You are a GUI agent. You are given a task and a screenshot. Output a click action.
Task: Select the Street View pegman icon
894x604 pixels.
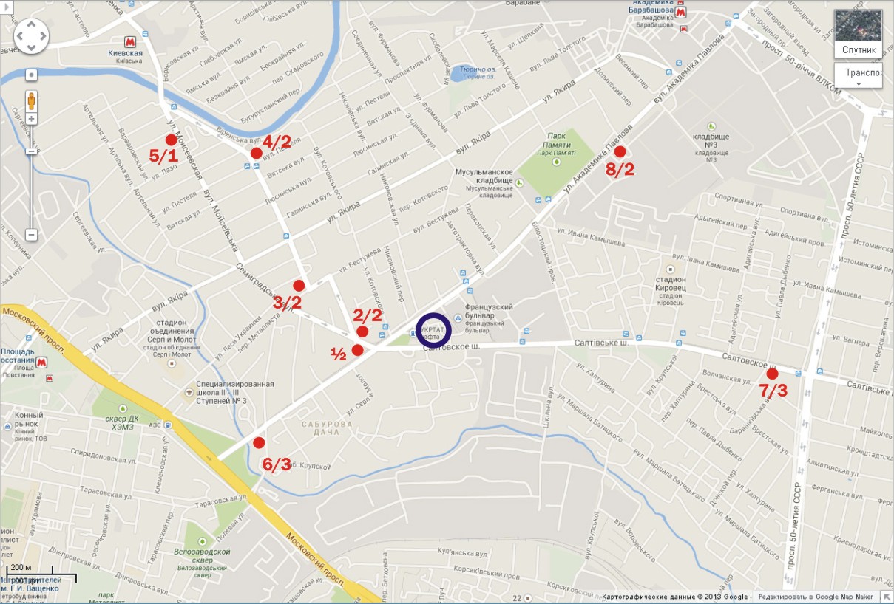pos(32,100)
